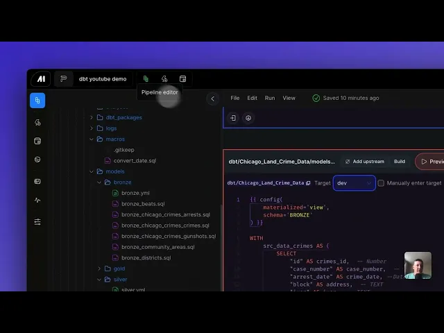Collapse the bronze folder
This screenshot has width=444, height=333.
pyautogui.click(x=99, y=182)
